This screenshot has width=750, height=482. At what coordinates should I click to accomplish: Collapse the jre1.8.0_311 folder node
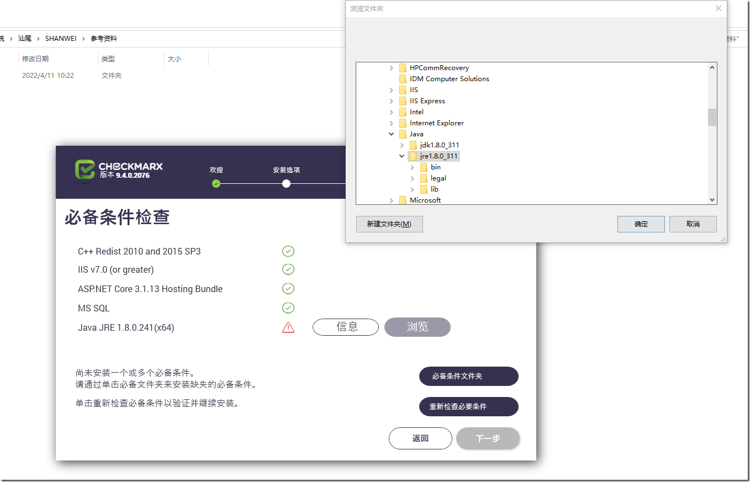coord(402,156)
